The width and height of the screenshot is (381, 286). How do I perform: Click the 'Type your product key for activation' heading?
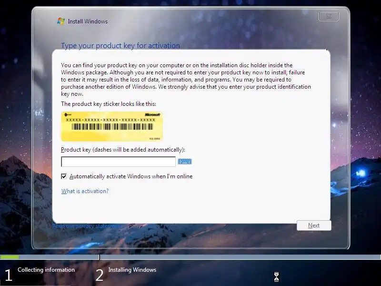pos(120,45)
